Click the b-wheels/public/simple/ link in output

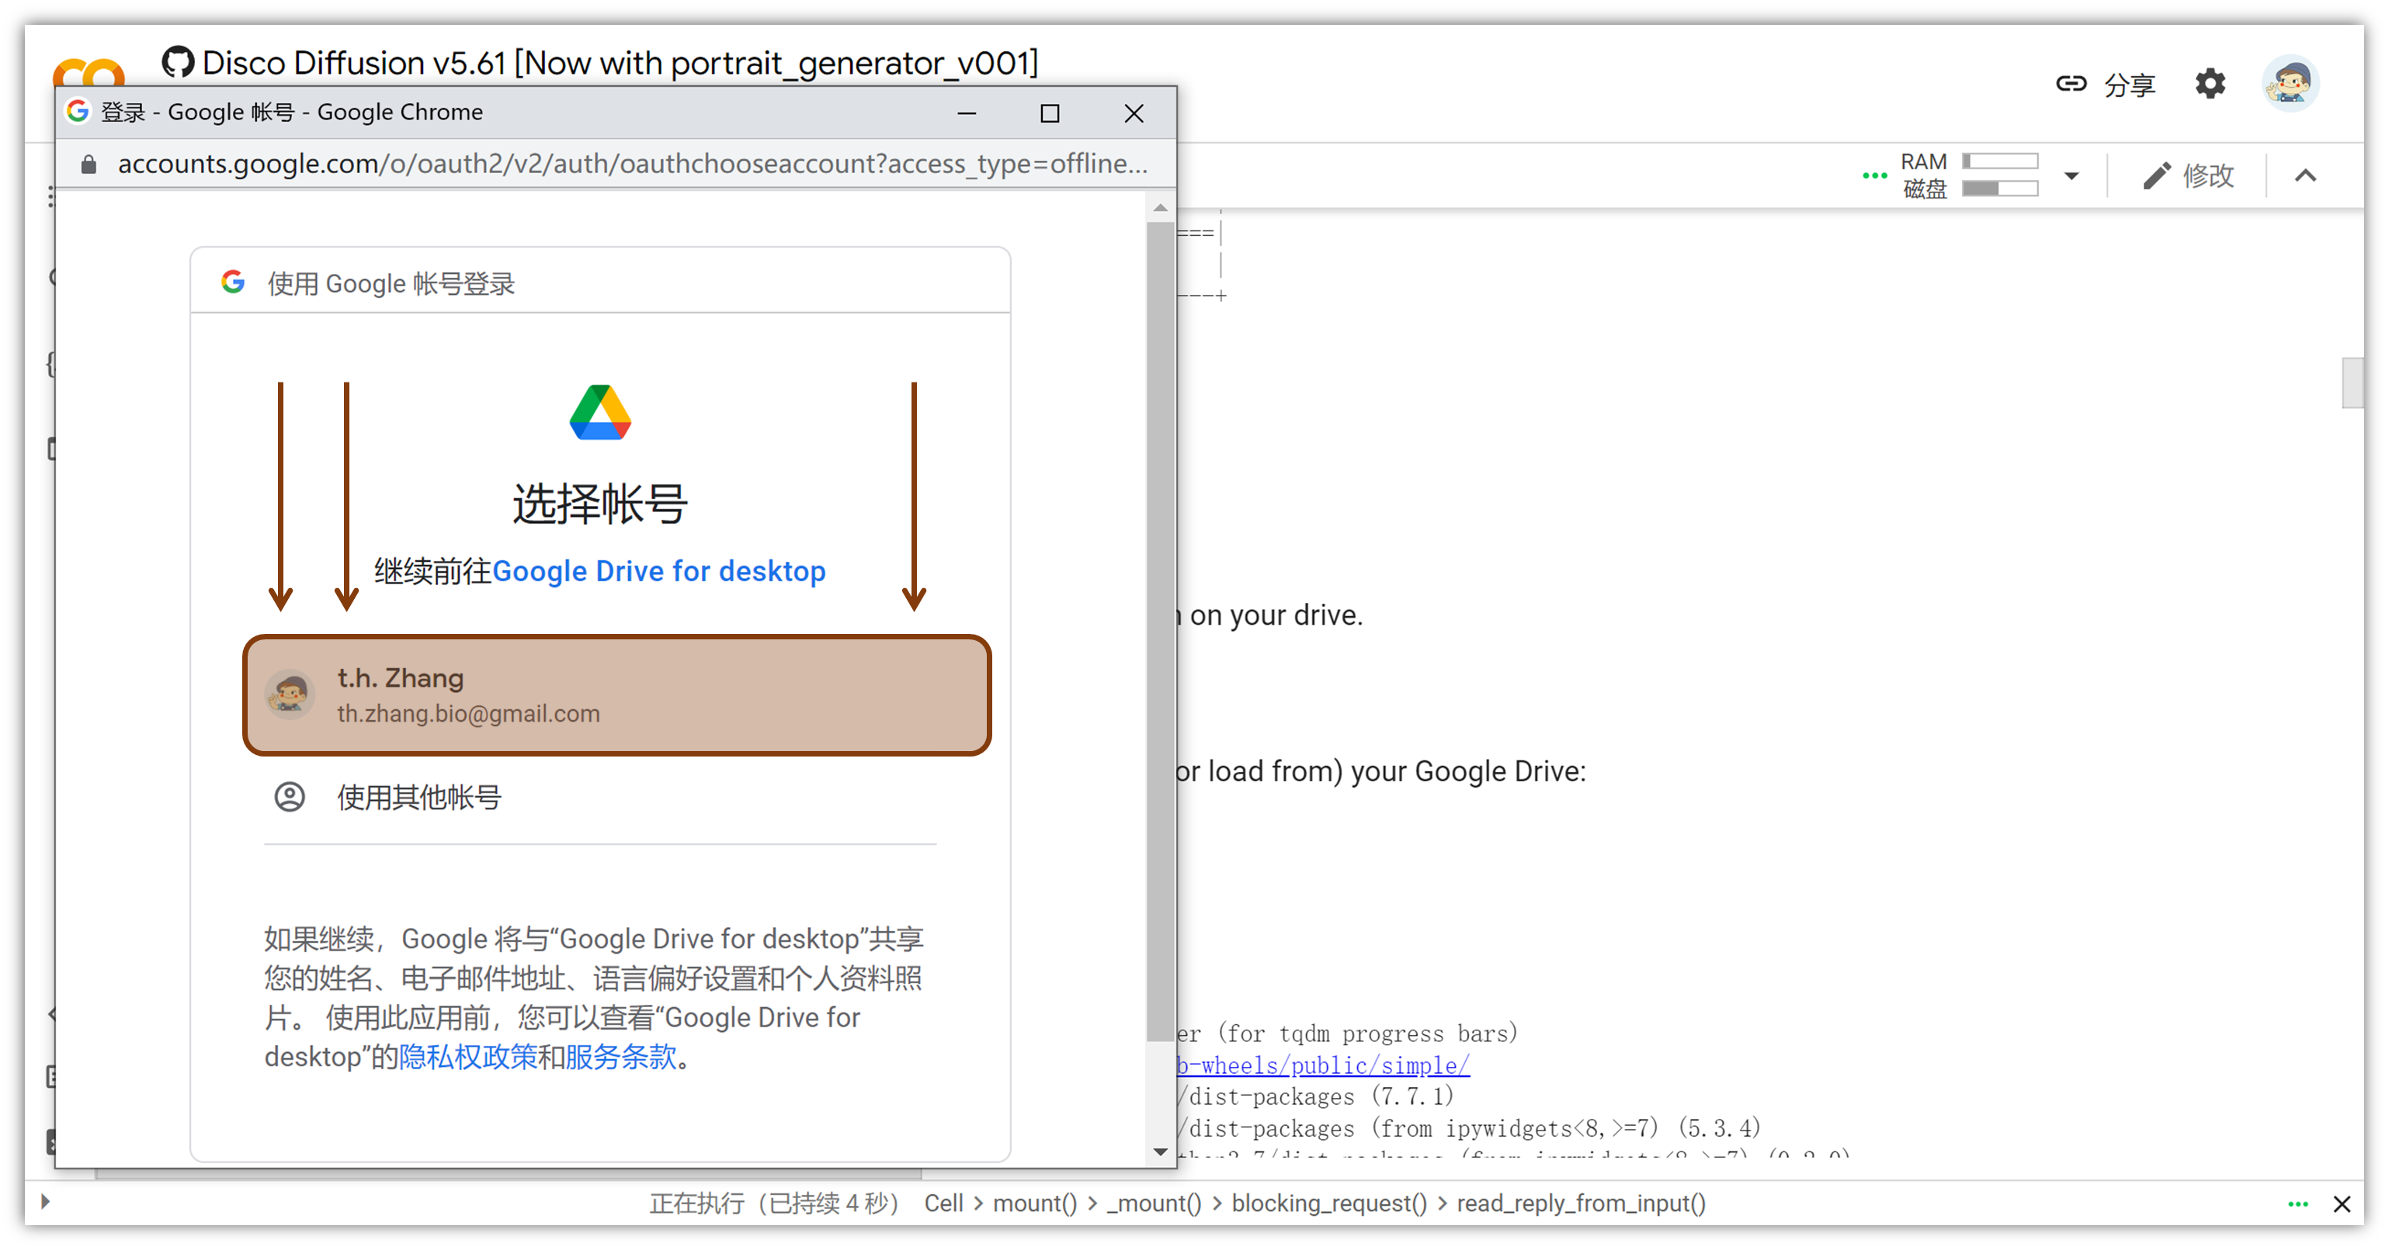pyautogui.click(x=1324, y=1065)
